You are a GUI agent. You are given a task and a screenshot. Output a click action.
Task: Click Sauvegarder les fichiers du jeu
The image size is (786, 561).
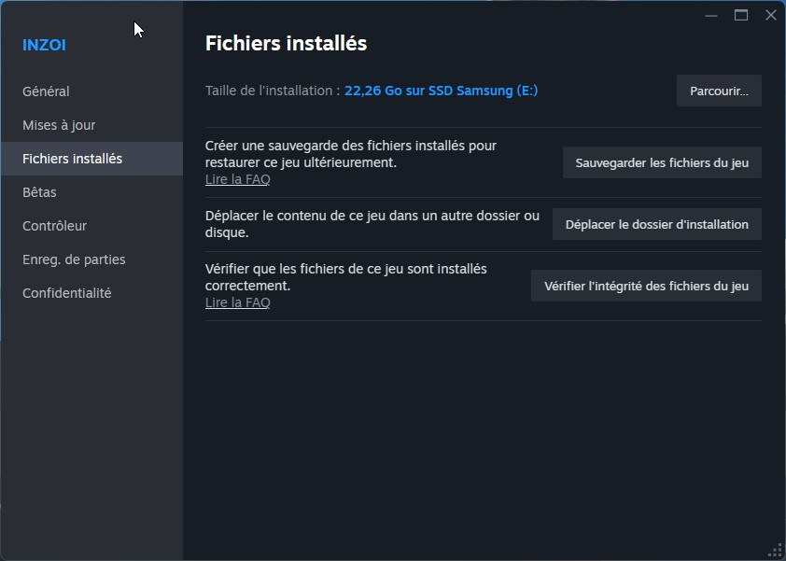(x=662, y=162)
